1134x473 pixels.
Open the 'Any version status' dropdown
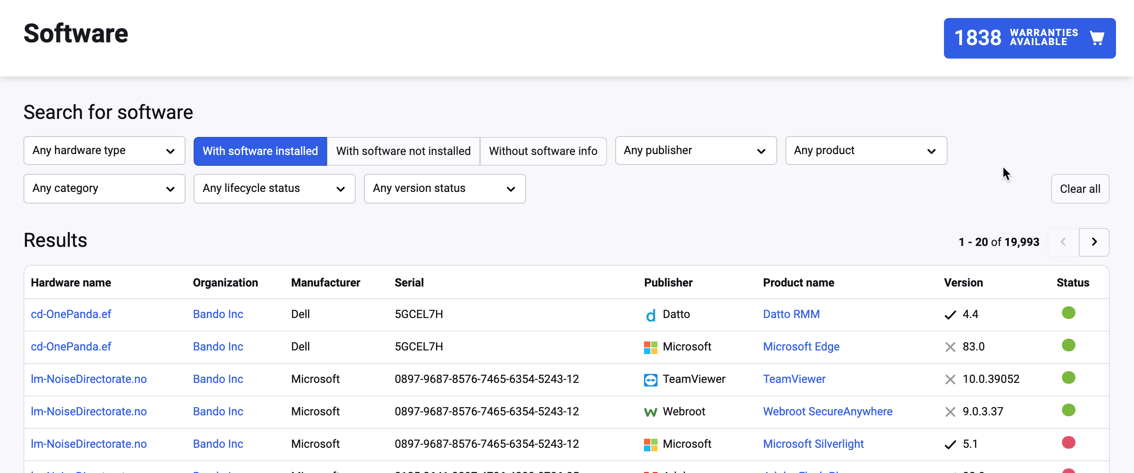(445, 188)
